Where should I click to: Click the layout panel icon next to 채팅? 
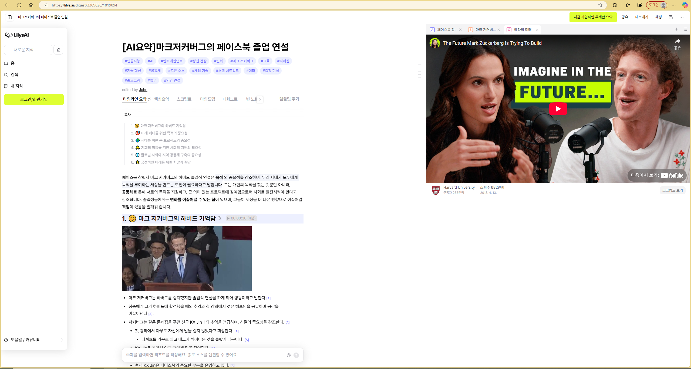(x=671, y=17)
